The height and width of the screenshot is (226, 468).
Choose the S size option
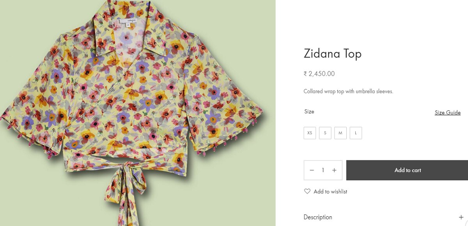tap(325, 133)
